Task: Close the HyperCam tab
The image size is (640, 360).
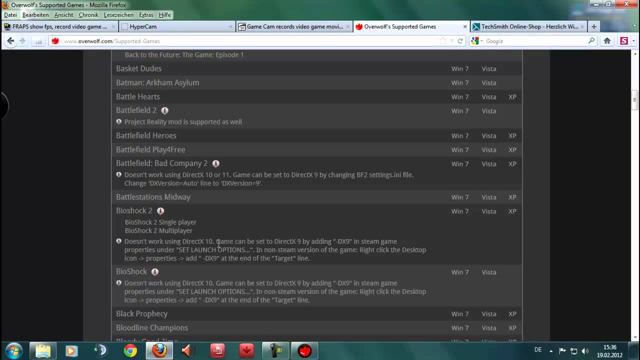Action: pos(231,26)
